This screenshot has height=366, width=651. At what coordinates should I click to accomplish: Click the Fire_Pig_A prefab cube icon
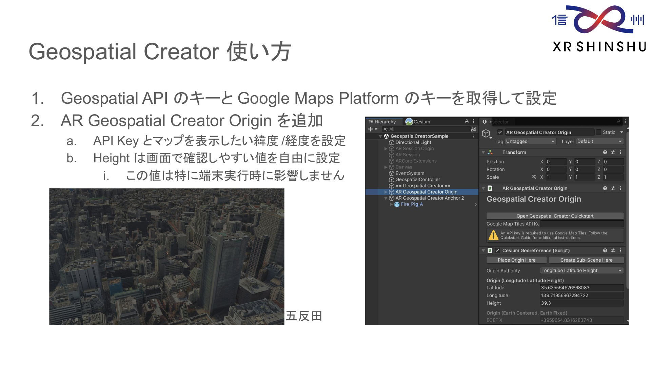coord(397,204)
